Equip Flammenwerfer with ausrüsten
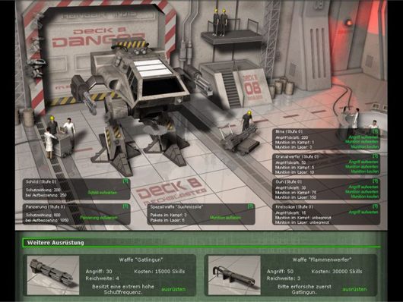The image size is (403, 302). (x=354, y=289)
